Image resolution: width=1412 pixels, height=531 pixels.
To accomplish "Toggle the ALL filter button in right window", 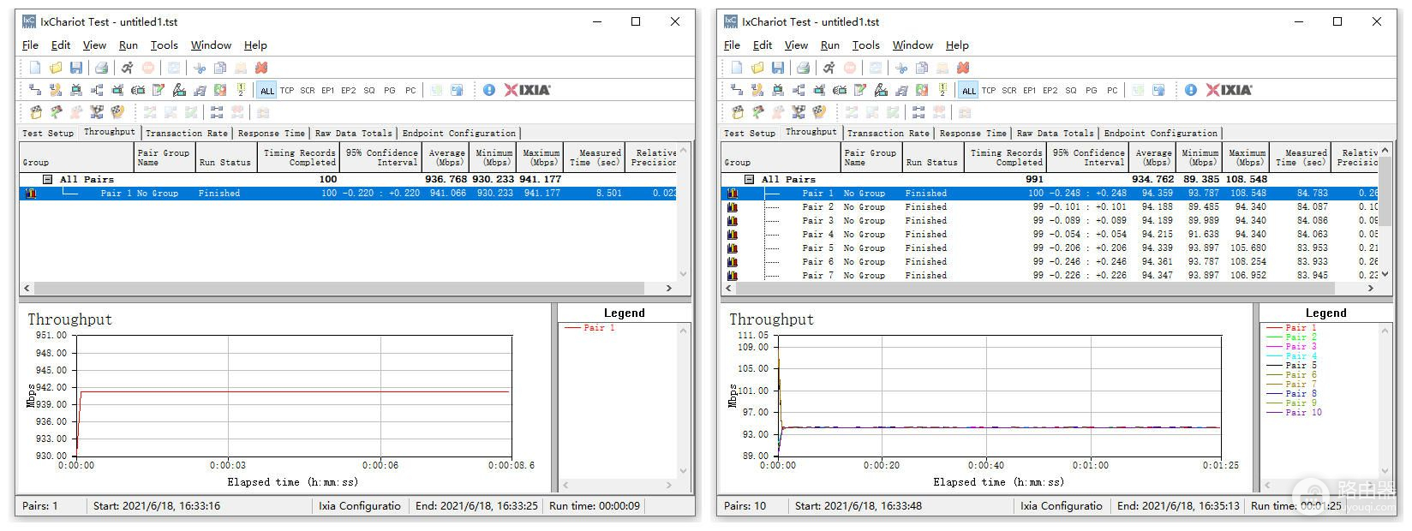I will pyautogui.click(x=969, y=91).
